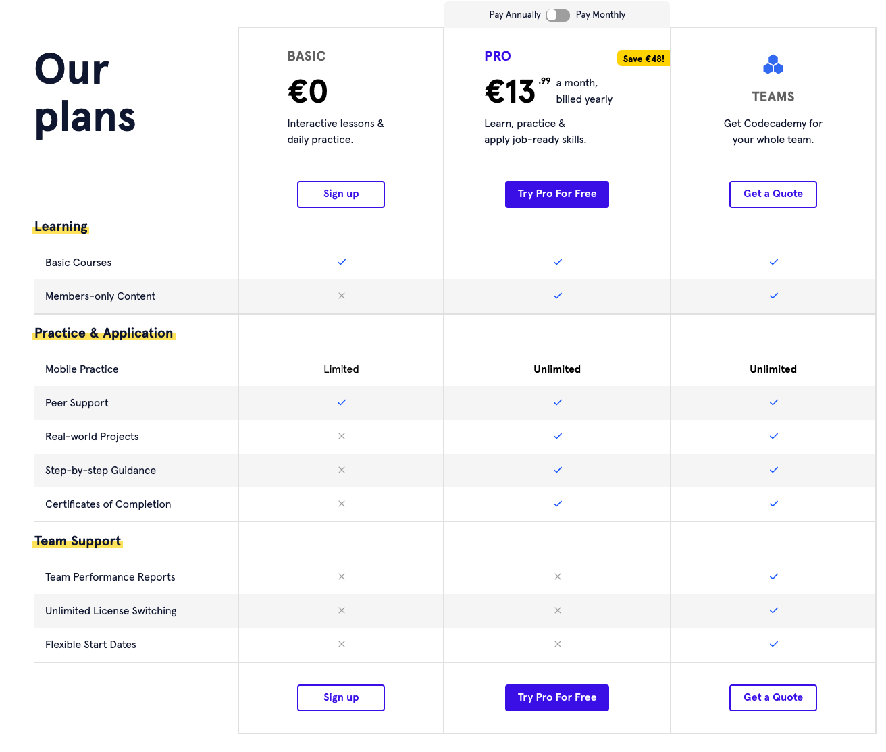Image resolution: width=886 pixels, height=752 pixels.
Task: Click the checkmark for Basic Courses under PRO
Action: tap(557, 262)
